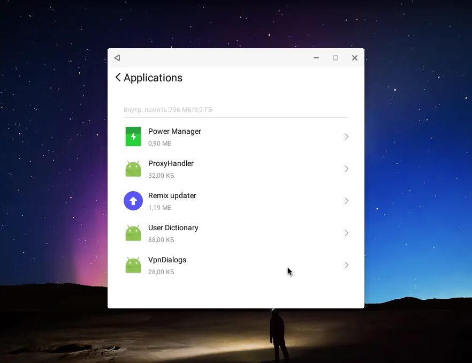The height and width of the screenshot is (363, 472).
Task: Click the User Dictionary Android icon
Action: click(133, 233)
